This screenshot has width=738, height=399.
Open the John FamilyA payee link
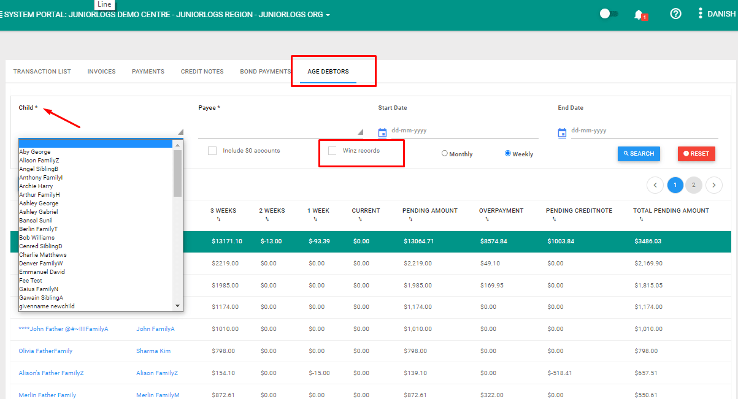[x=155, y=329]
